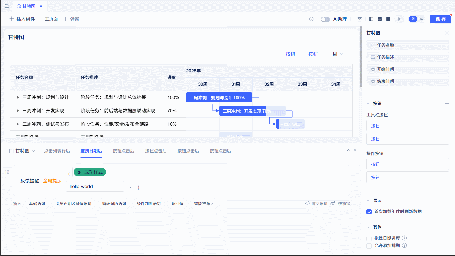Uncheck 首次加载组件时刷新数据

(x=369, y=212)
